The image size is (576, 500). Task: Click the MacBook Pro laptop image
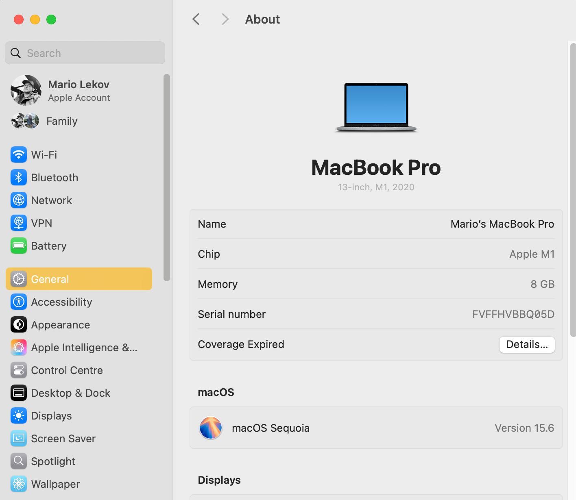pos(376,107)
